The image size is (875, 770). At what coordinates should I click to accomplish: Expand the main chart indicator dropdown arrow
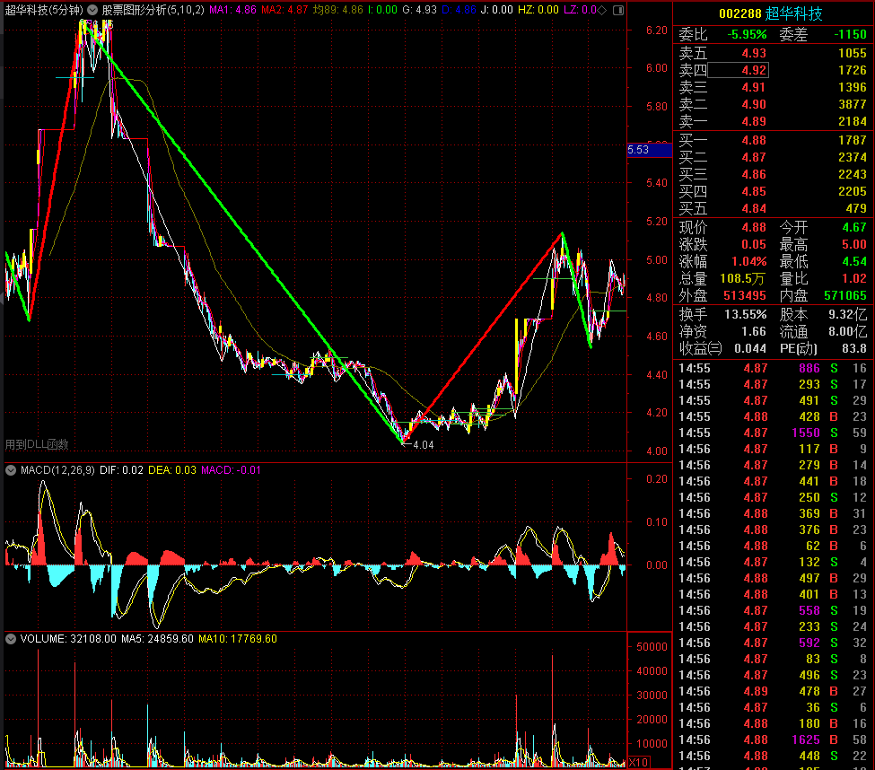(92, 10)
